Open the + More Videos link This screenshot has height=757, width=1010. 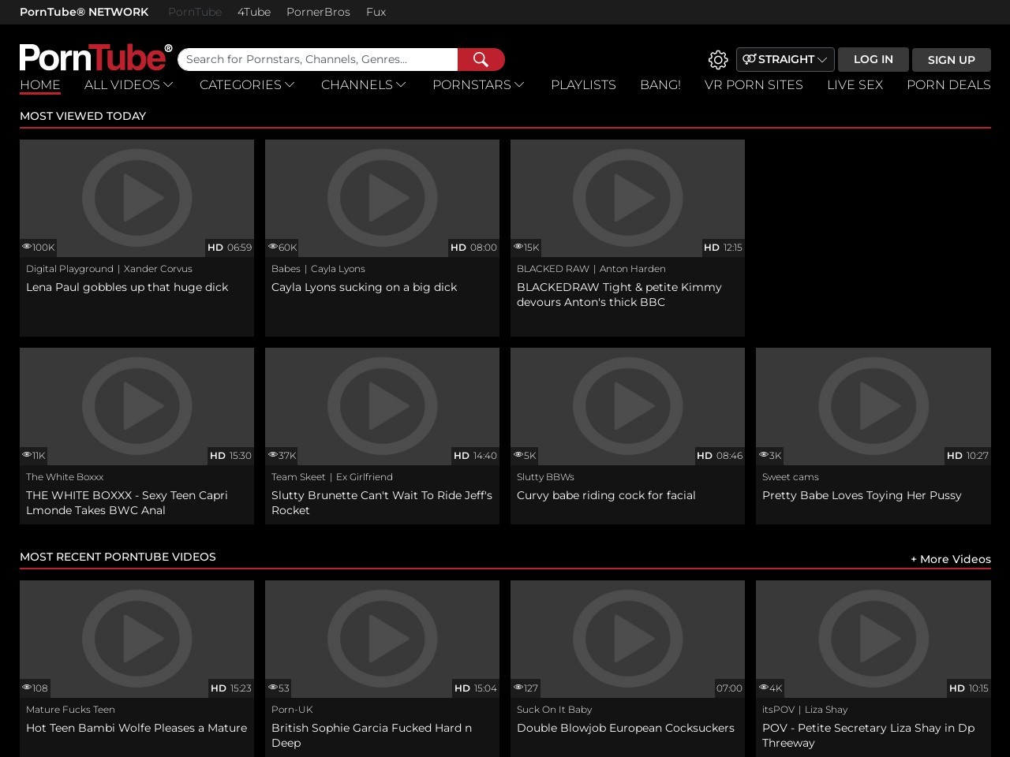950,559
